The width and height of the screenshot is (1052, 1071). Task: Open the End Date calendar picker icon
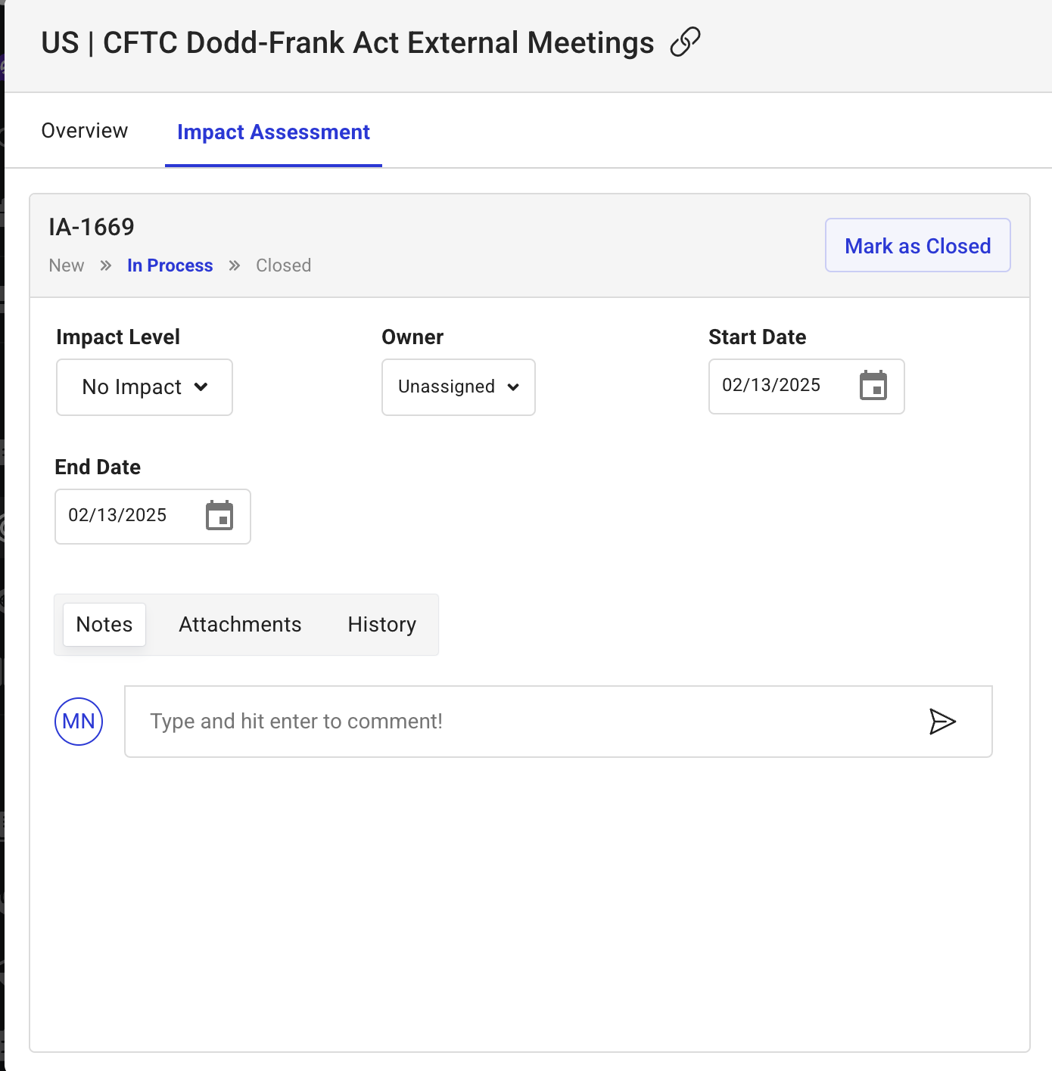pyautogui.click(x=219, y=516)
